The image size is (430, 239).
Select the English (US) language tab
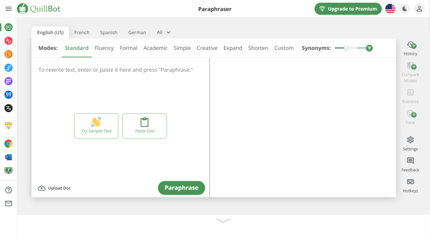50,33
